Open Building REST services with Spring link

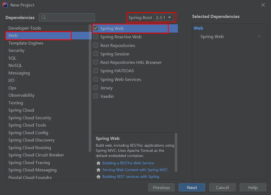(131, 177)
